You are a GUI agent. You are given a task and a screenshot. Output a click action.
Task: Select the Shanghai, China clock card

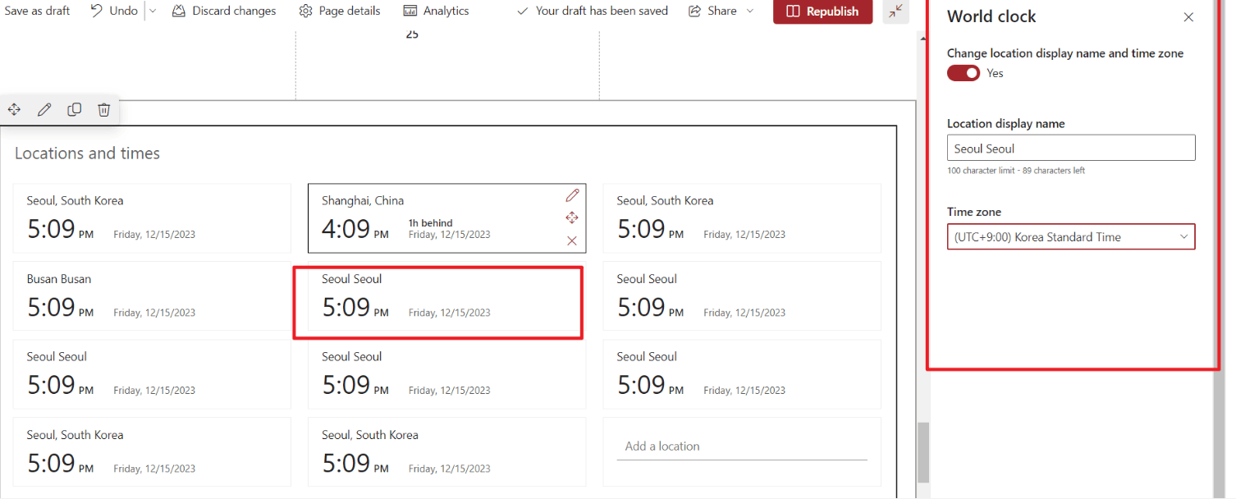446,218
